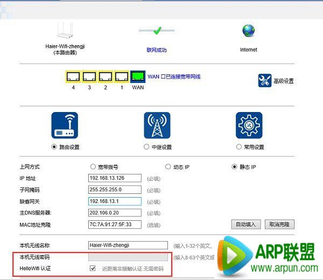The height and width of the screenshot is (280, 323).
Task: Select the 中继设置 radio button
Action: coord(147,147)
